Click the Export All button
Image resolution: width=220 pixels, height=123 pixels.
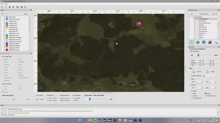214,14
